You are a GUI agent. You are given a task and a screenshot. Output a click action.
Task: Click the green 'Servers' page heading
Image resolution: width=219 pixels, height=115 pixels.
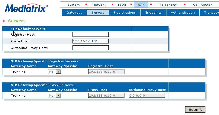pos(17,21)
